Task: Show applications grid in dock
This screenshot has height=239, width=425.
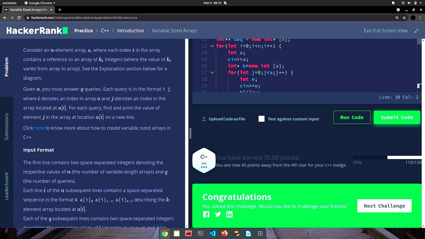Action: (x=260, y=233)
